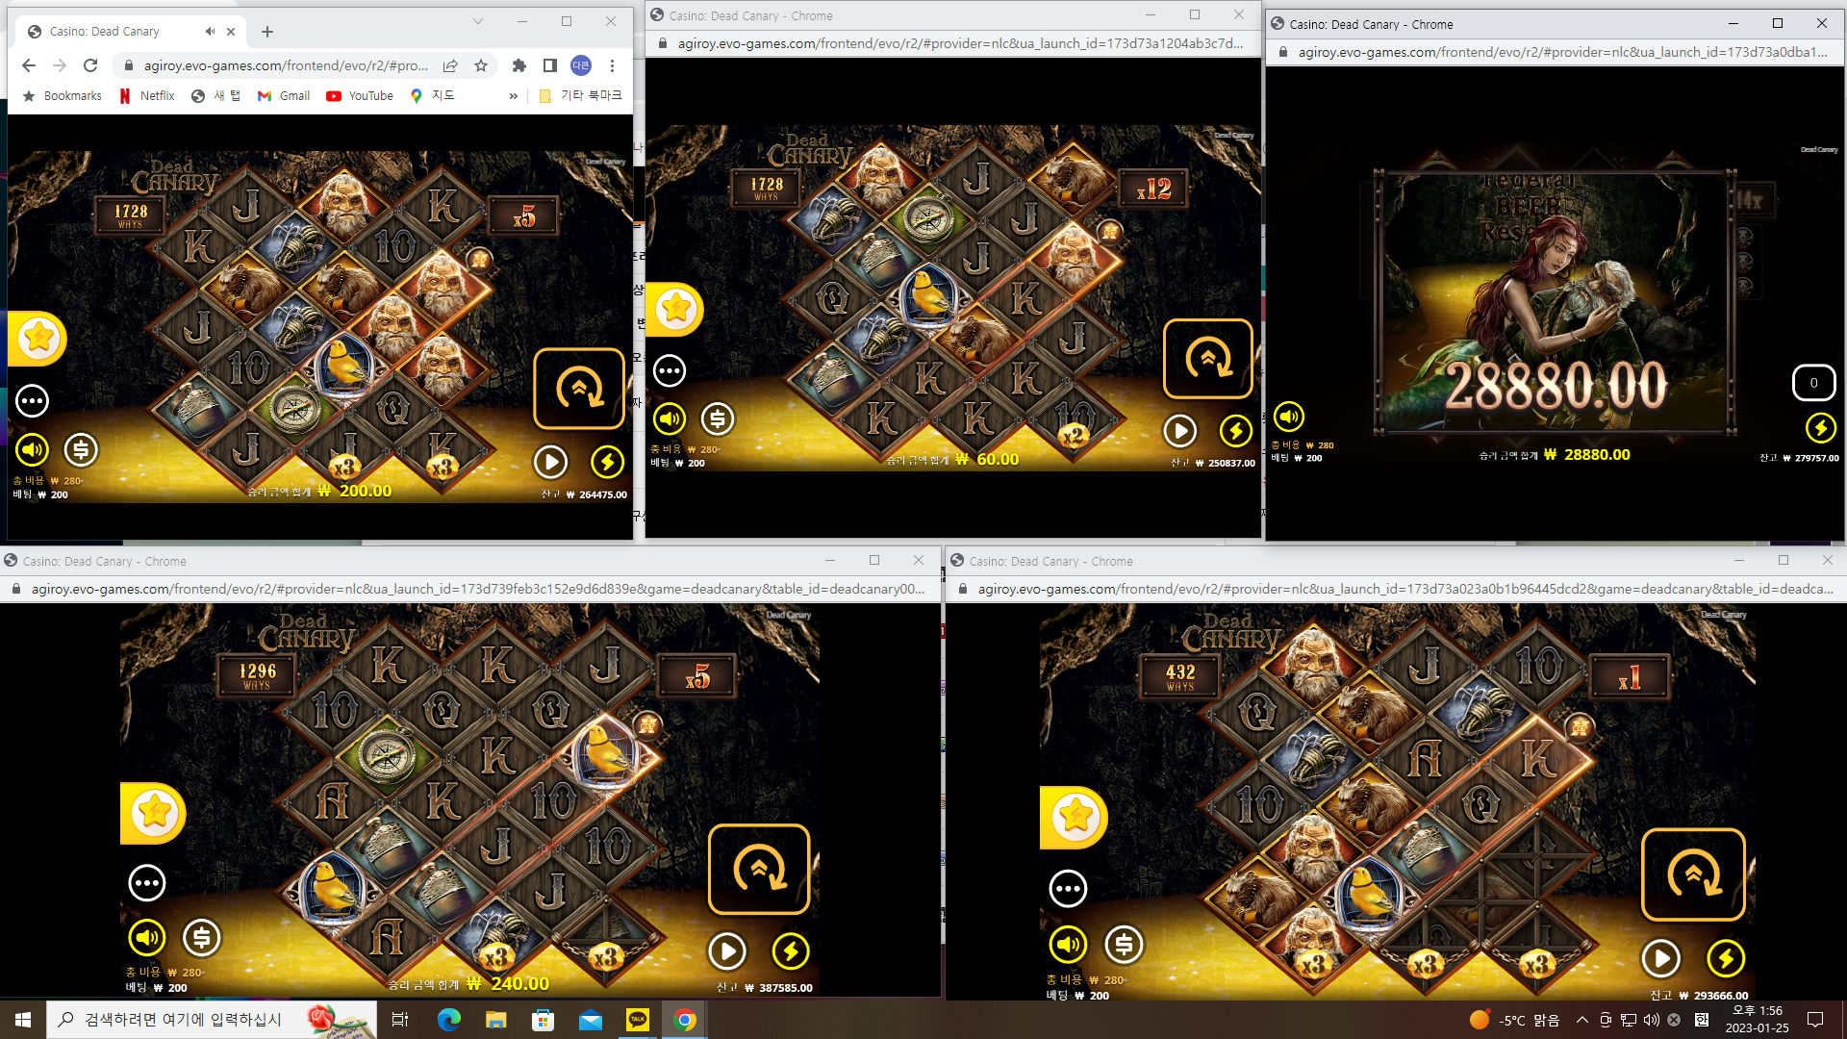Mute sound in the 293666.00 balance game
1847x1039 pixels.
click(x=1068, y=946)
